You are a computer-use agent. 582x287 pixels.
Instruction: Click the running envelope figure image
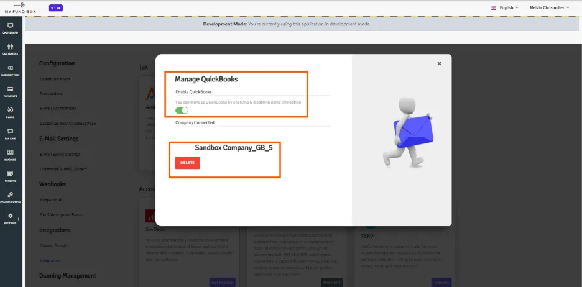(407, 132)
